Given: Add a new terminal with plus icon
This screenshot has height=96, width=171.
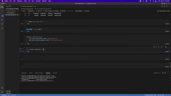Looking at the screenshot, I should point(159,73).
